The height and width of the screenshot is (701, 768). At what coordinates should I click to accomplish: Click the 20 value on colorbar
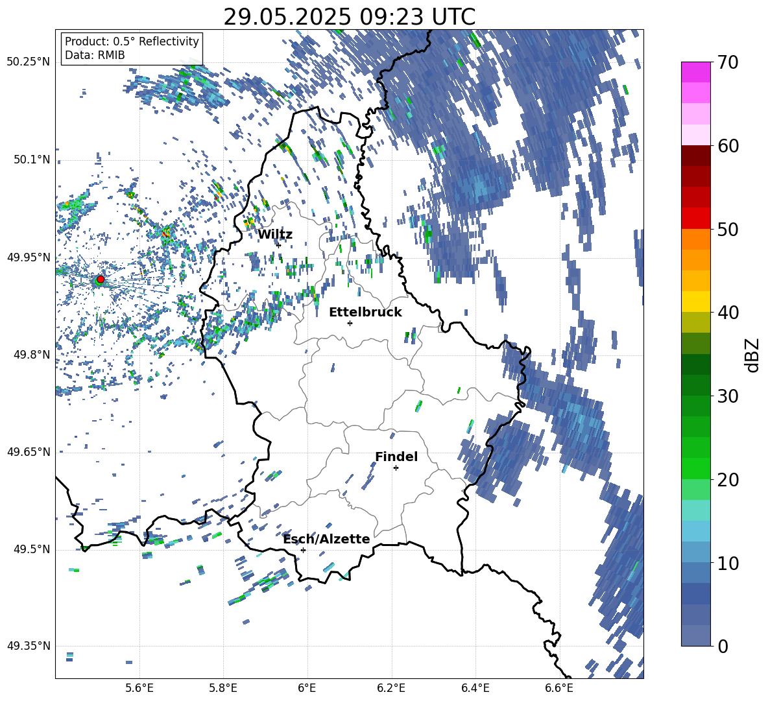point(728,480)
